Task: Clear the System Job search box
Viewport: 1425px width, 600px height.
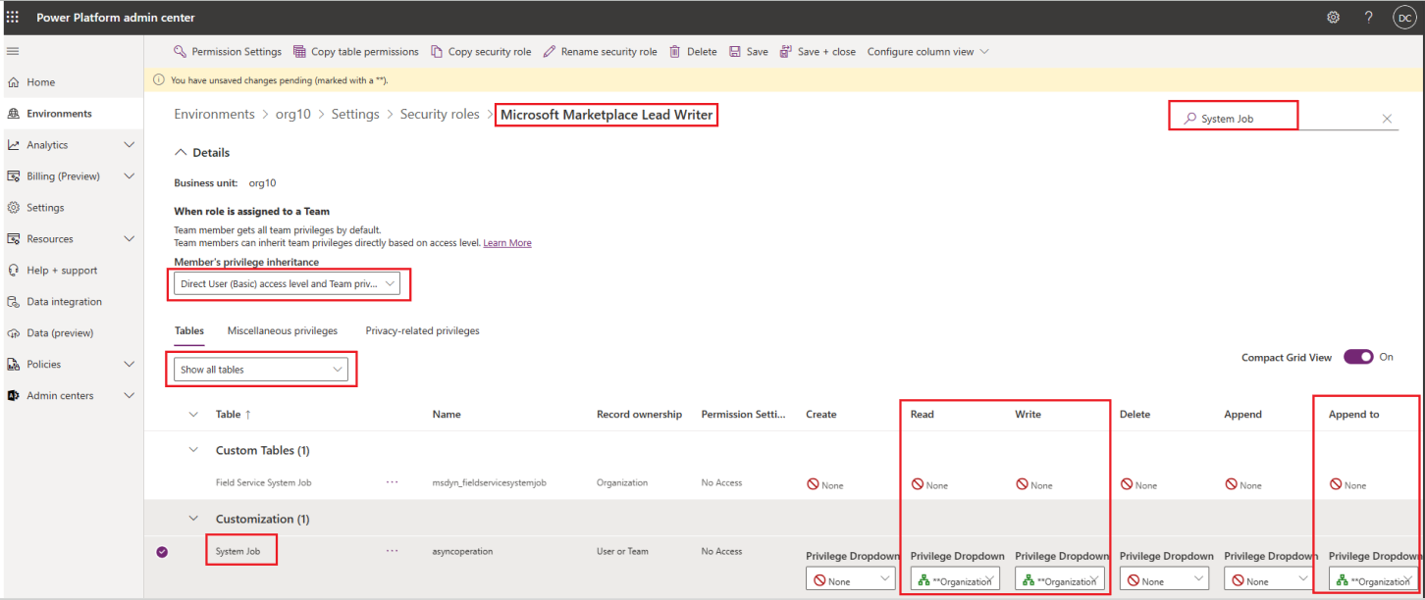Action: pos(1387,119)
